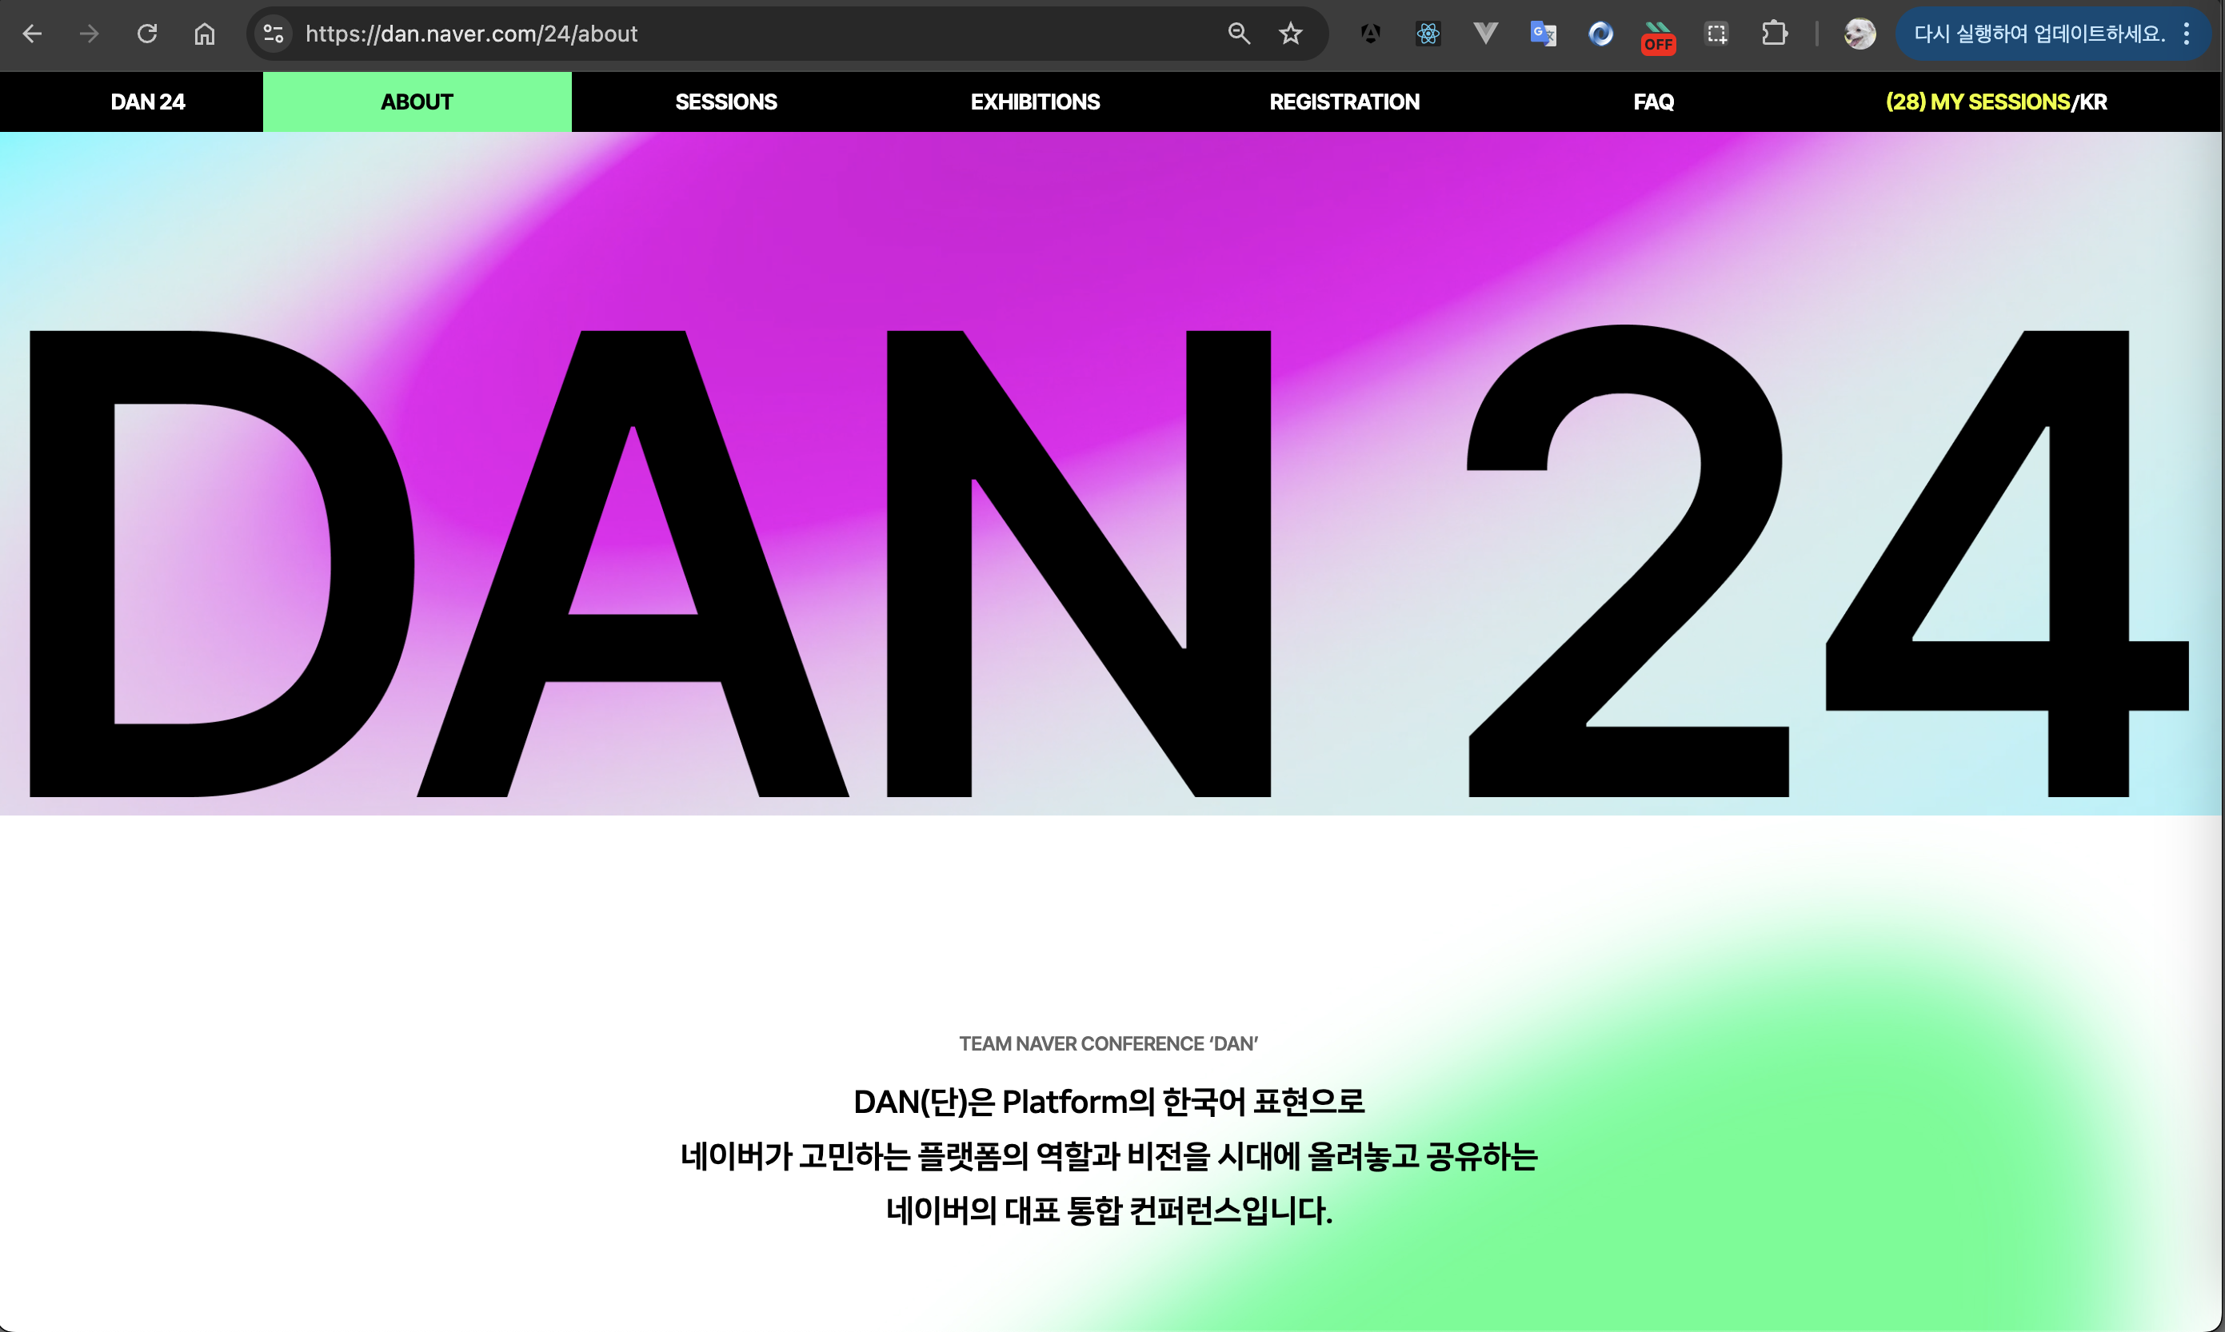Screen dimensions: 2225x1332
Task: Click the React Developer Tools extension icon
Action: [x=1428, y=34]
